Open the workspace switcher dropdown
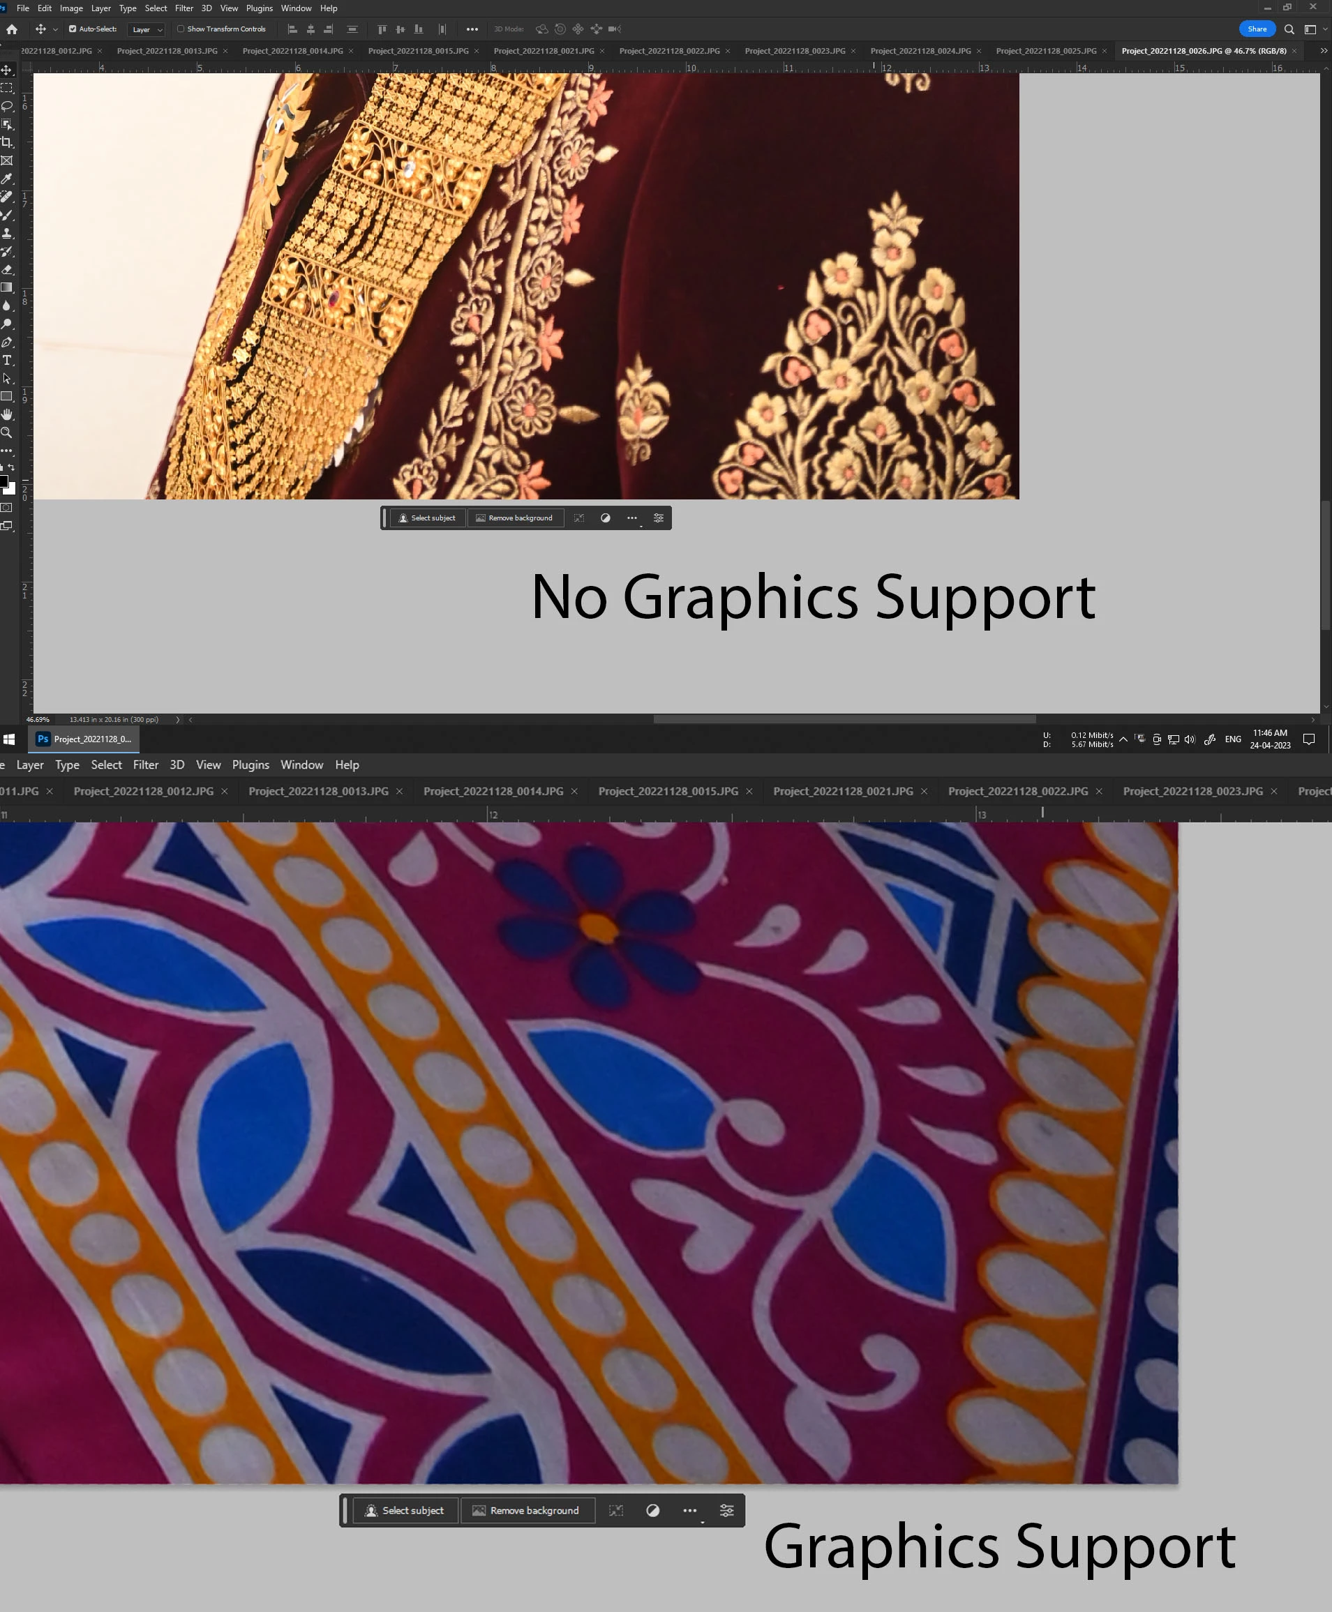 (1325, 29)
